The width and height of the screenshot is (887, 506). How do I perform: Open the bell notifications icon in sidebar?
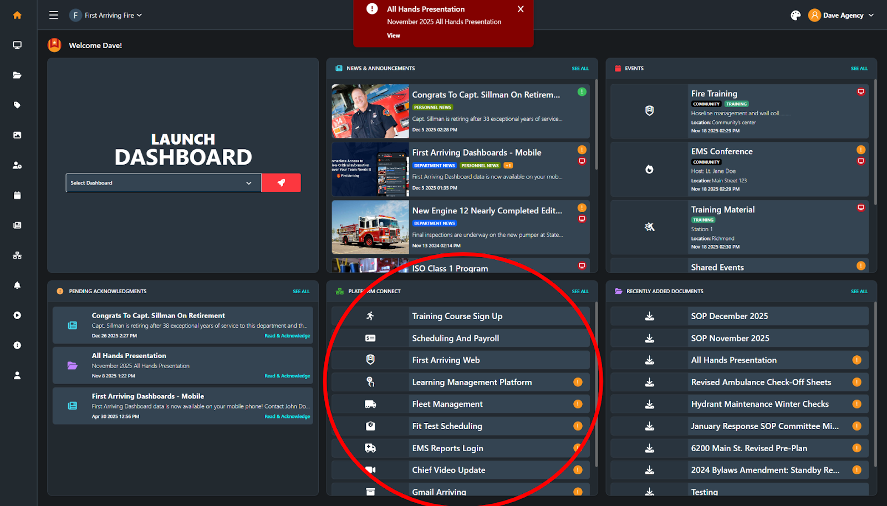[x=17, y=285]
